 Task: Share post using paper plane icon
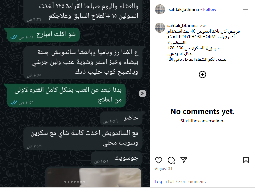(184, 160)
